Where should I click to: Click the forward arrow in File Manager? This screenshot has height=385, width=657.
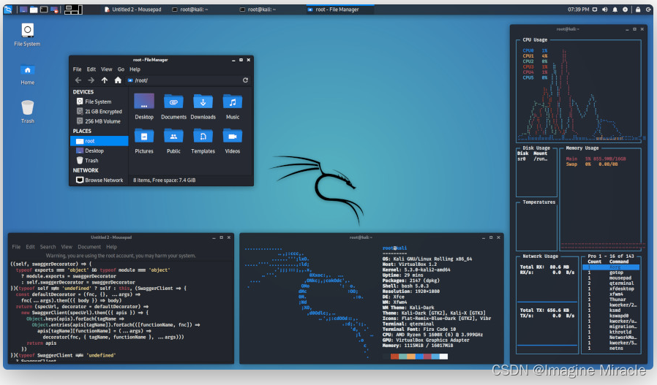coord(91,80)
